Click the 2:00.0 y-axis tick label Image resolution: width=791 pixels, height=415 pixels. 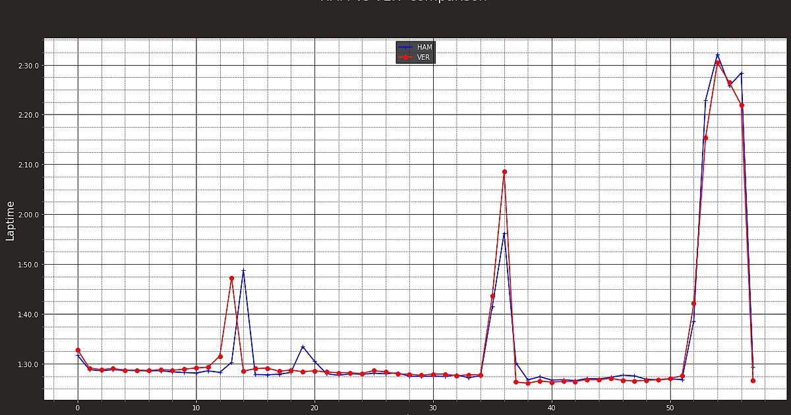27,215
